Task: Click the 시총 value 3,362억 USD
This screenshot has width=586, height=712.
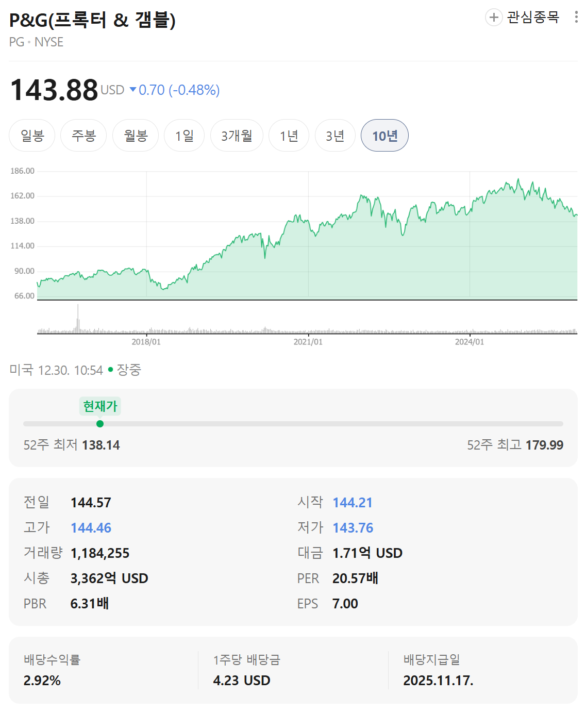Action: [x=109, y=578]
